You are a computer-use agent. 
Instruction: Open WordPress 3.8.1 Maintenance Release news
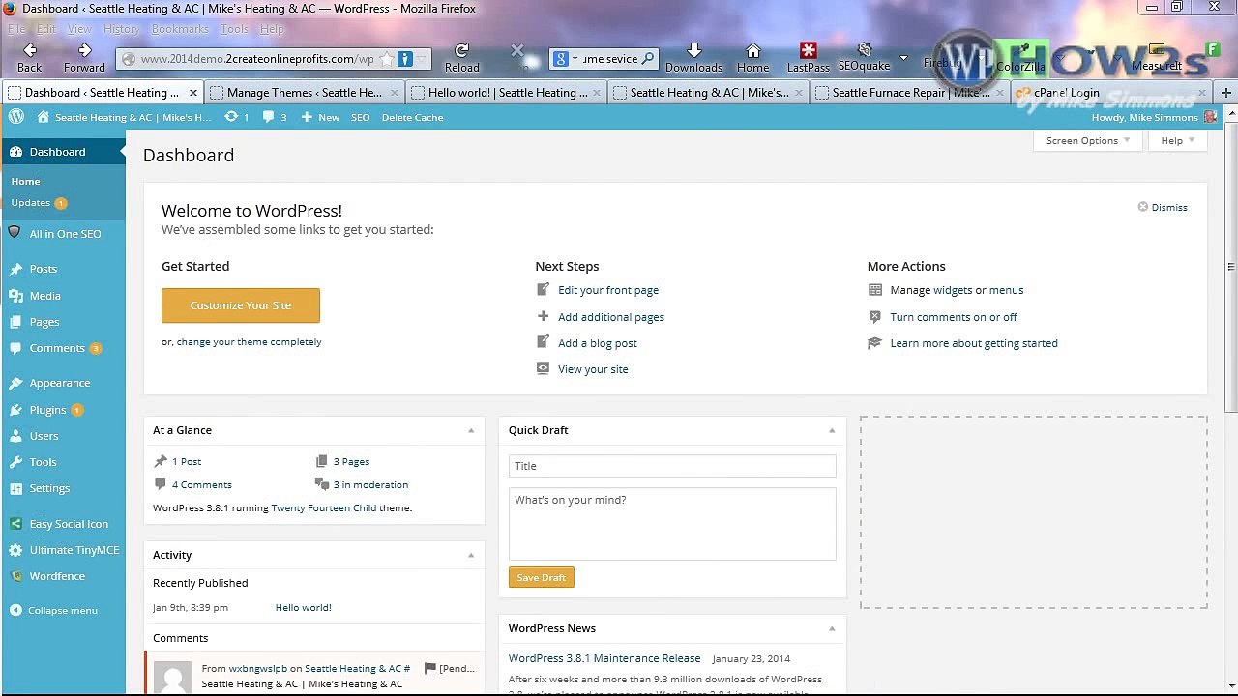click(604, 658)
